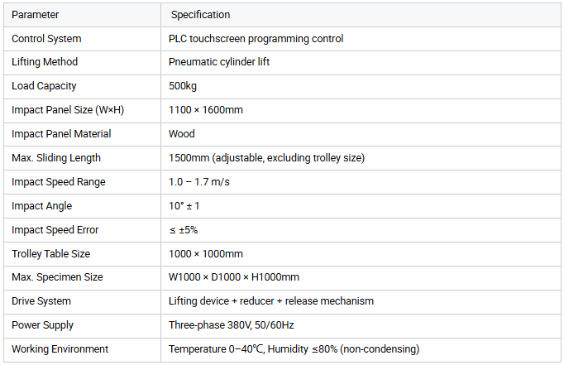Select the Load Capacity label
The height and width of the screenshot is (365, 564).
point(44,86)
